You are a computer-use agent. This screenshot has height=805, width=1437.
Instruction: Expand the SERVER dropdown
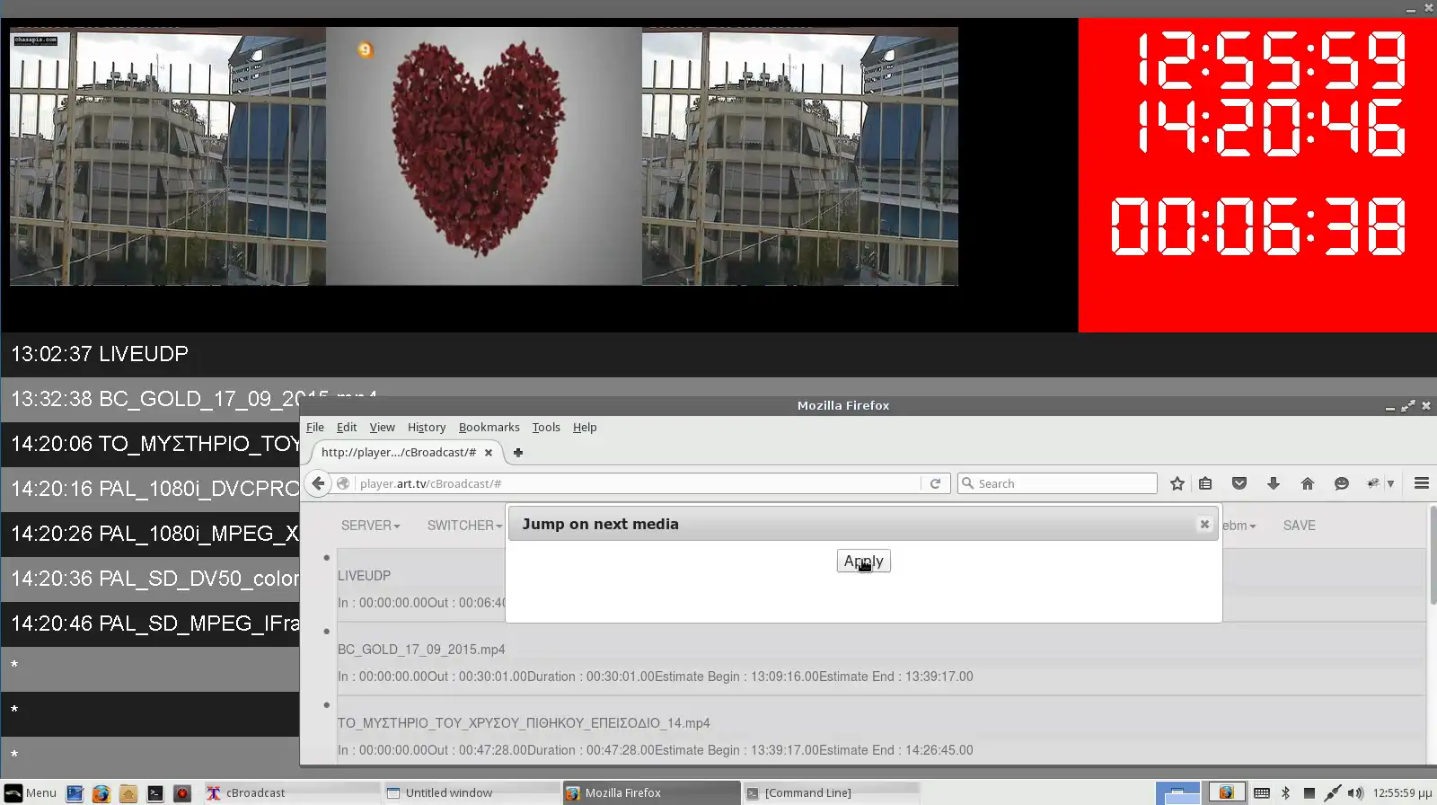[370, 526]
